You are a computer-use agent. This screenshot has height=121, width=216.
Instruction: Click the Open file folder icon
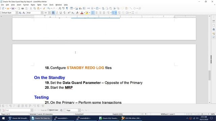pos(8,8)
